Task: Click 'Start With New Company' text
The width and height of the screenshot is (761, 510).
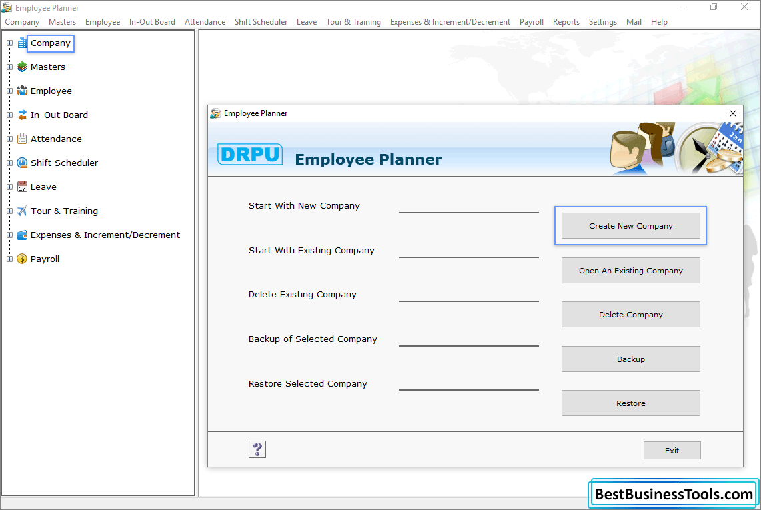Action: click(304, 205)
